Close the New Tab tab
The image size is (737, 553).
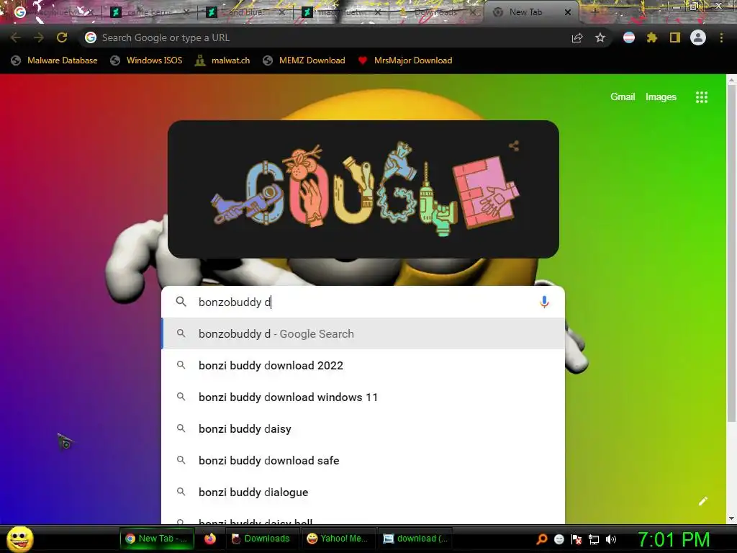pos(568,12)
